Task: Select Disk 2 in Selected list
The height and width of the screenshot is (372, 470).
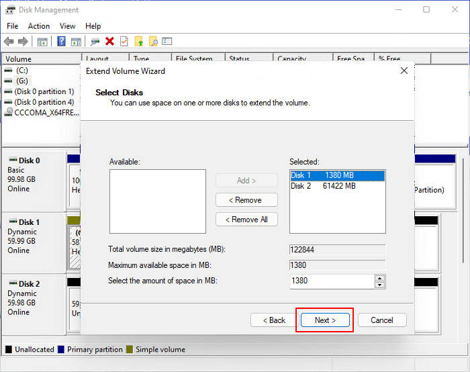Action: point(322,186)
